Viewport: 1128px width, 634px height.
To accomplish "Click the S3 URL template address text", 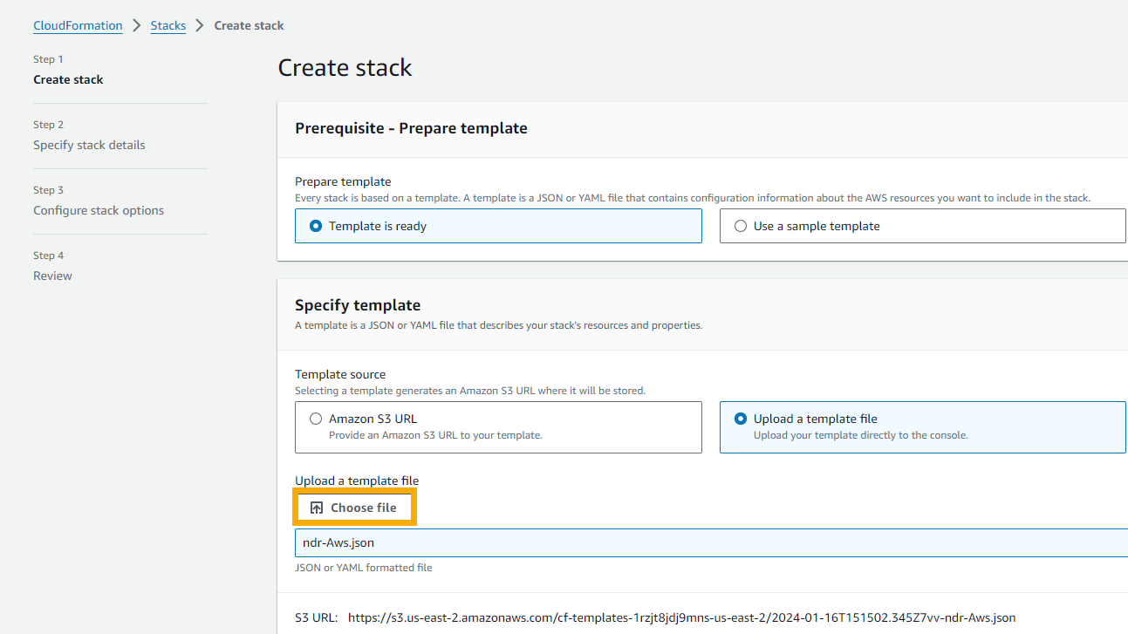I will tap(680, 617).
